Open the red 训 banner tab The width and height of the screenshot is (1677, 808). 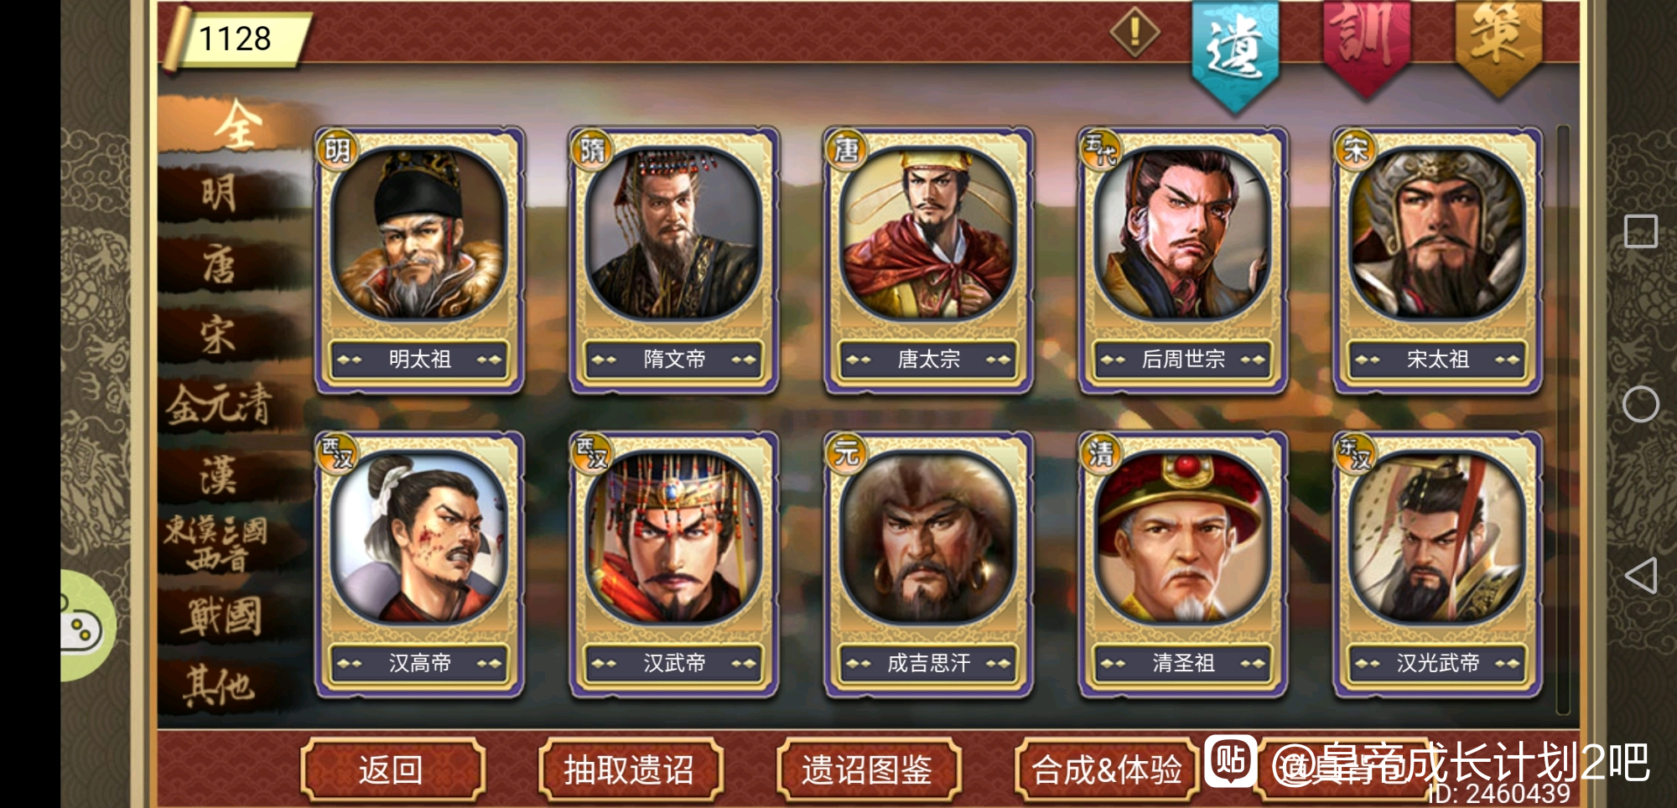pyautogui.click(x=1366, y=46)
